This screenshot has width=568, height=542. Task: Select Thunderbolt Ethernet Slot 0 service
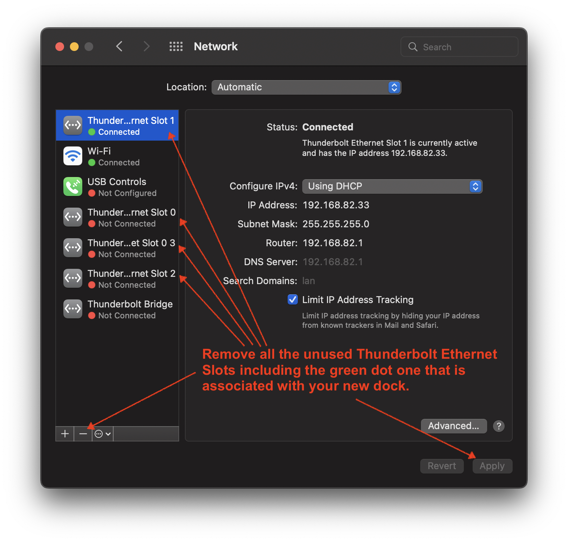pyautogui.click(x=117, y=217)
